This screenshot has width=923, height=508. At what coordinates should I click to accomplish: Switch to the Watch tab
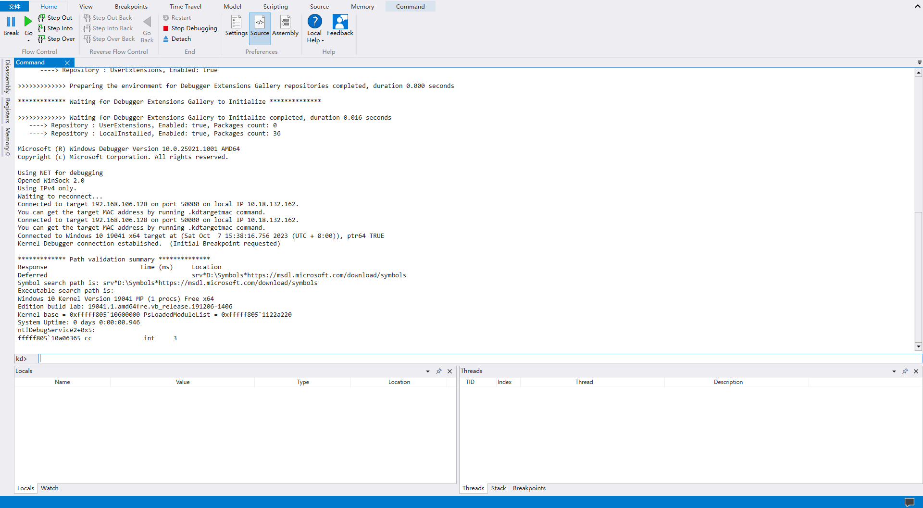point(50,488)
